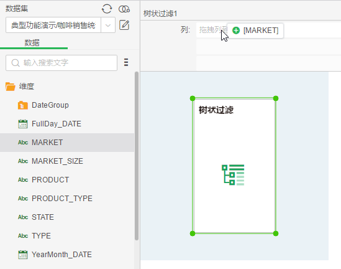Switch to the 数据 tab
Viewport: 341px width, 269px height.
click(x=32, y=43)
